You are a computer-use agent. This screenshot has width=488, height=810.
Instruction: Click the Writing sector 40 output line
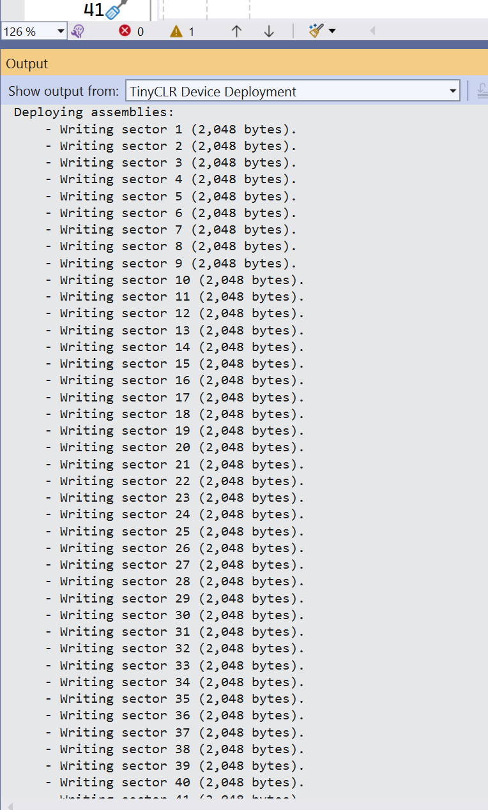coord(174,782)
